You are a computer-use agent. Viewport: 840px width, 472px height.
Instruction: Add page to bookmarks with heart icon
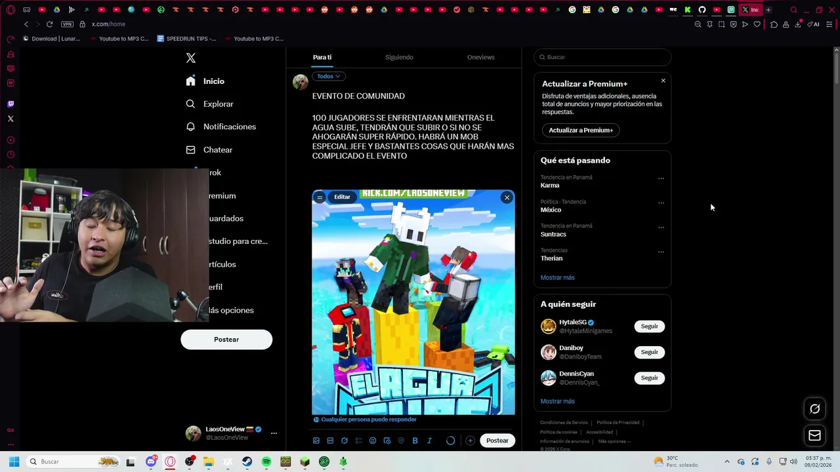(757, 24)
